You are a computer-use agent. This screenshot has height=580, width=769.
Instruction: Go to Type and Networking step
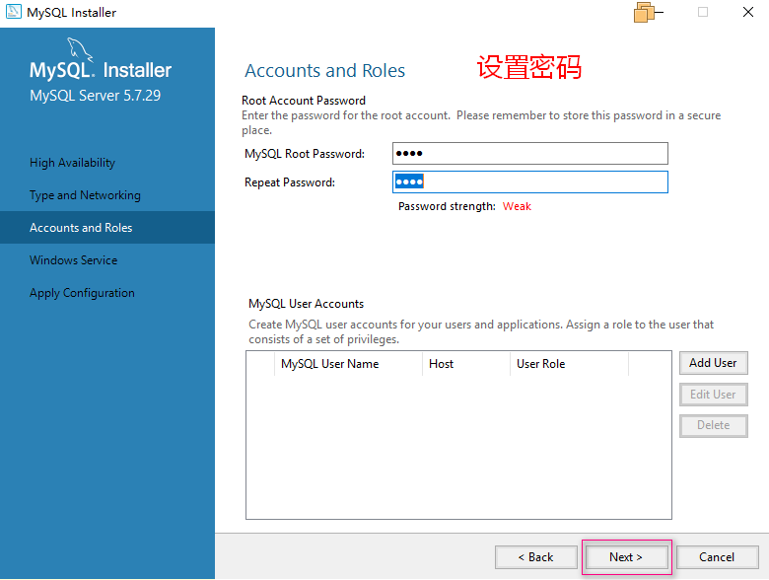tap(85, 194)
